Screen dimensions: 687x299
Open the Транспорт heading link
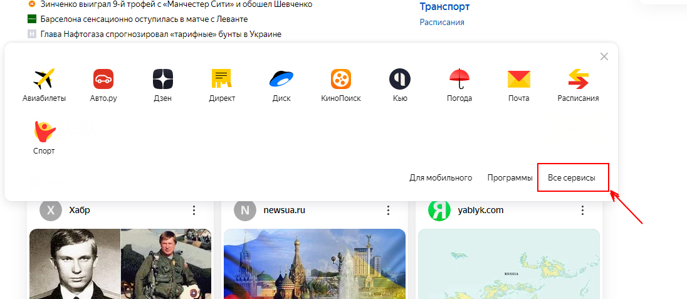coord(444,6)
